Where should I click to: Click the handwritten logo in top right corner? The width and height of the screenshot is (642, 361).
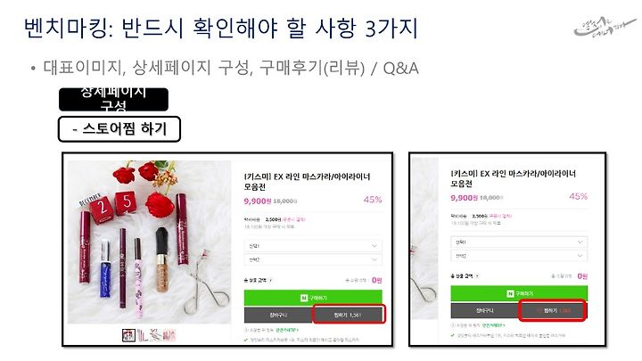click(605, 27)
